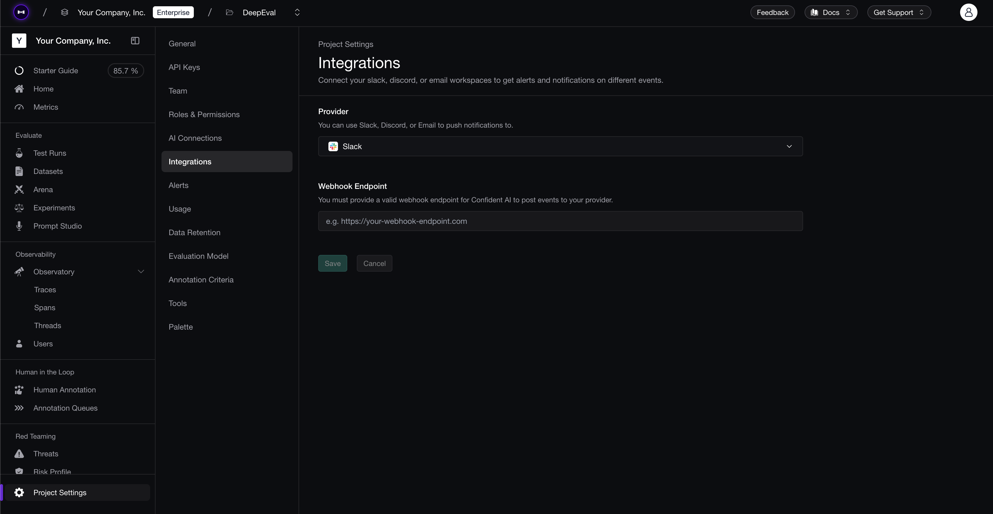Open Experiments via balance scale icon
The width and height of the screenshot is (993, 514).
point(19,208)
